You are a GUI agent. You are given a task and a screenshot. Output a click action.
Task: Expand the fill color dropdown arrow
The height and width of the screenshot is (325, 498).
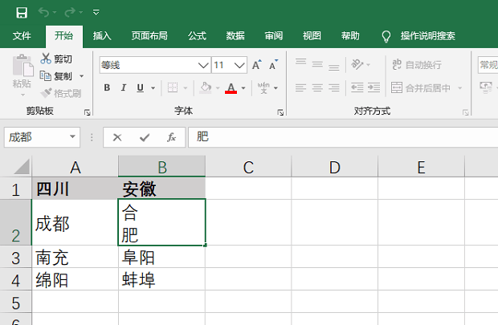click(218, 88)
